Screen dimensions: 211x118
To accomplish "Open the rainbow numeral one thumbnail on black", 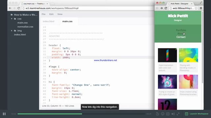I will [167, 55].
